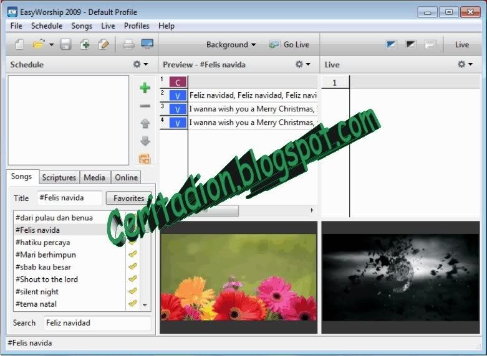
Task: Click the Live toolbar button
Action: (x=462, y=45)
